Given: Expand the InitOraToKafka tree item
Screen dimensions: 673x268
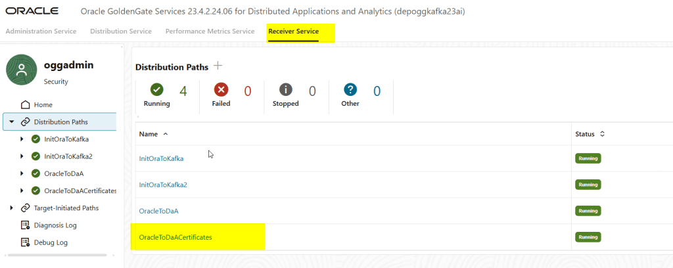Looking at the screenshot, I should 23,139.
